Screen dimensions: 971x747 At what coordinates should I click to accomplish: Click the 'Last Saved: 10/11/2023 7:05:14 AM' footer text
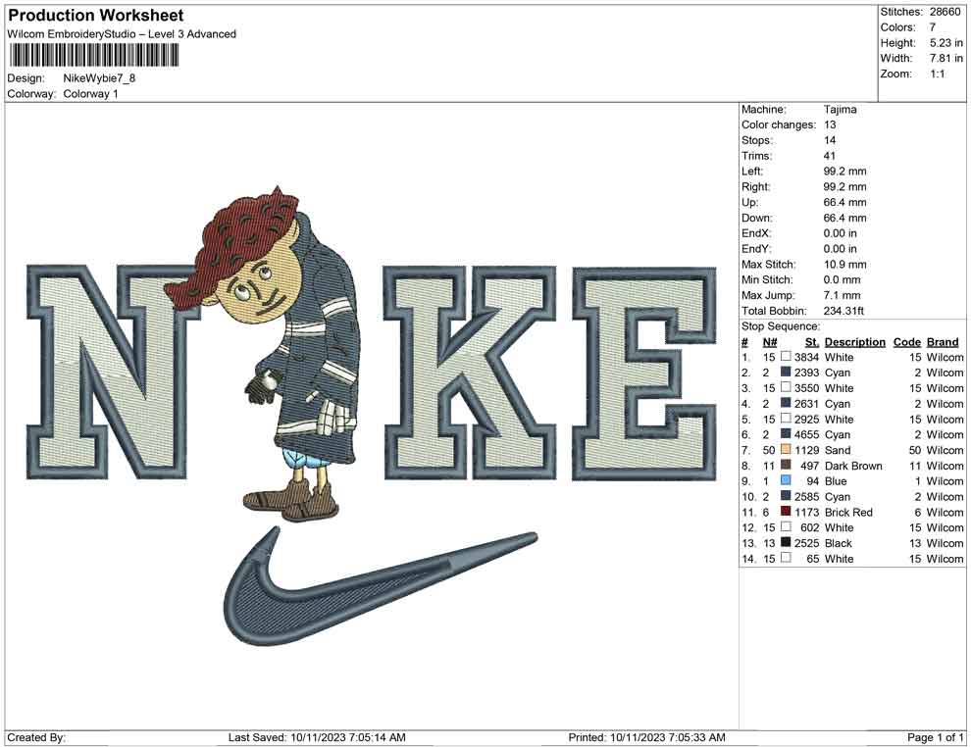(317, 737)
